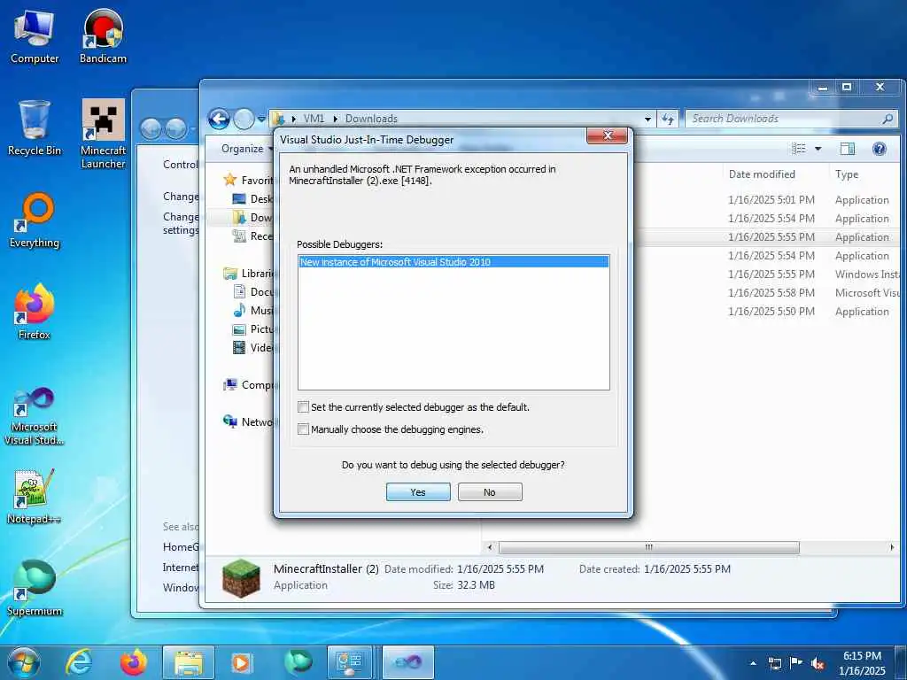Open the recent pages dropdown by nav arrows
907x680 pixels.
point(261,120)
